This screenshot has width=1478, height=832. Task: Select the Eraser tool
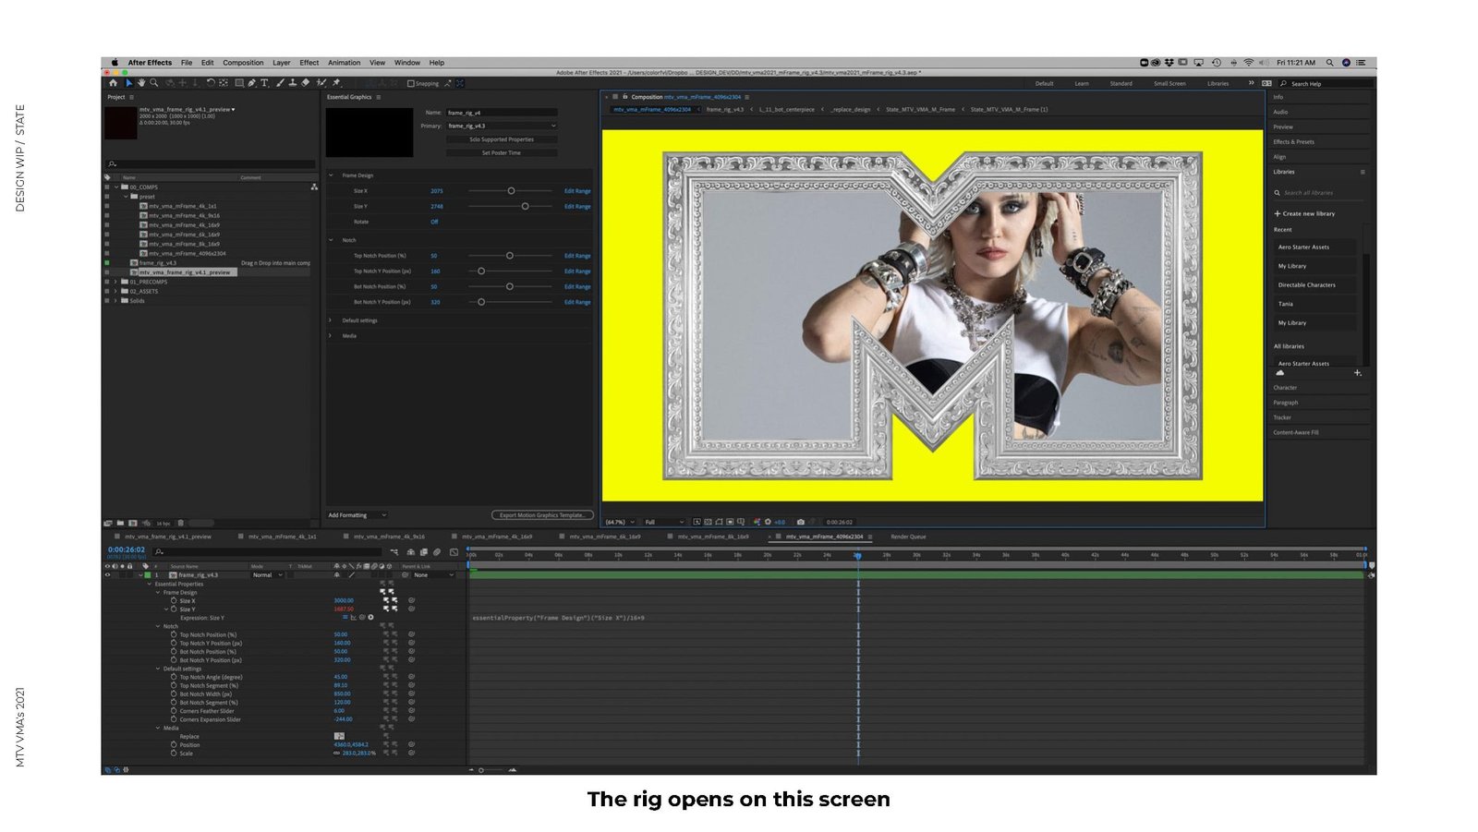click(x=305, y=83)
